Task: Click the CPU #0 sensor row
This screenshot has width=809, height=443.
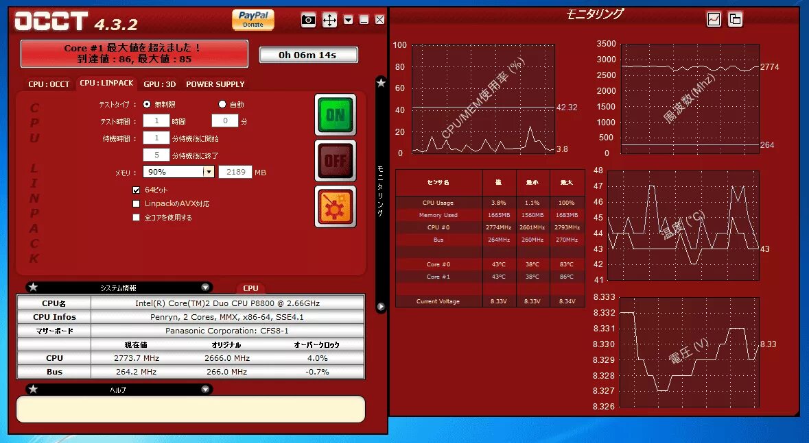Action: [x=490, y=227]
